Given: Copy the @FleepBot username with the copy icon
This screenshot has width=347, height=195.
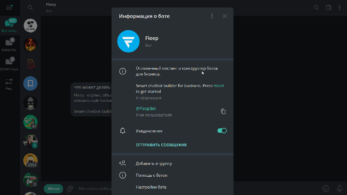Looking at the screenshot, I should click(223, 111).
